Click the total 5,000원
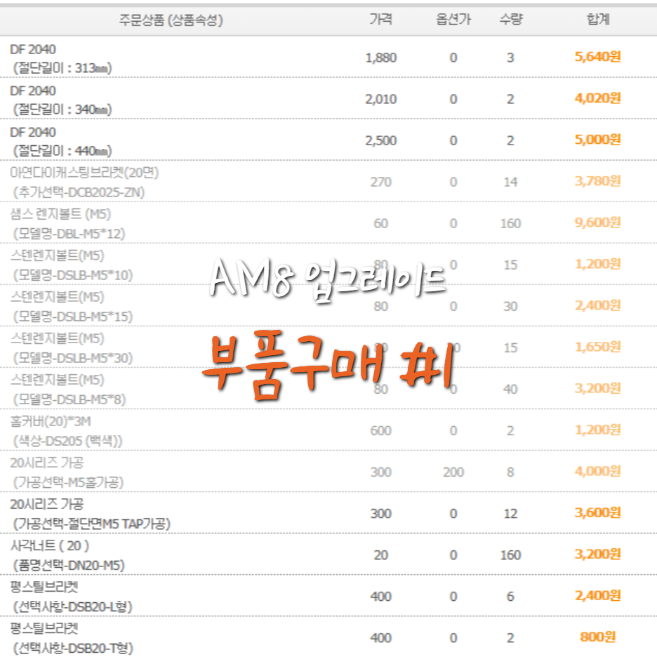657x657 pixels. click(597, 140)
